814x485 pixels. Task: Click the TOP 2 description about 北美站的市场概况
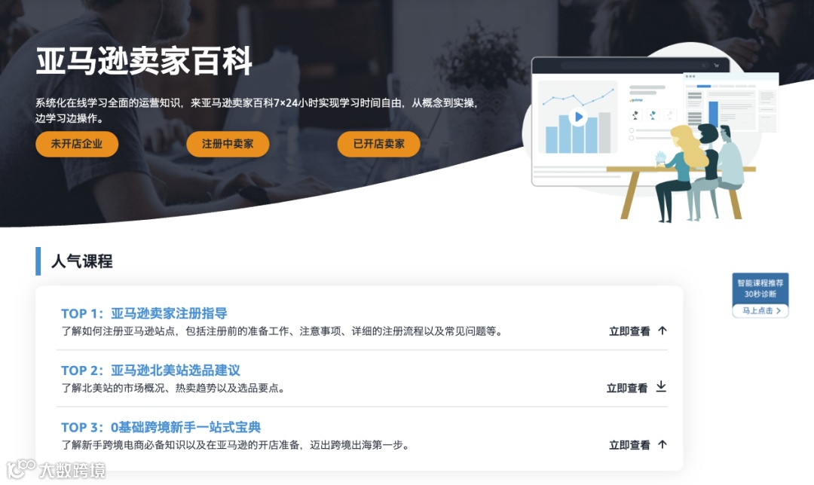[173, 388]
